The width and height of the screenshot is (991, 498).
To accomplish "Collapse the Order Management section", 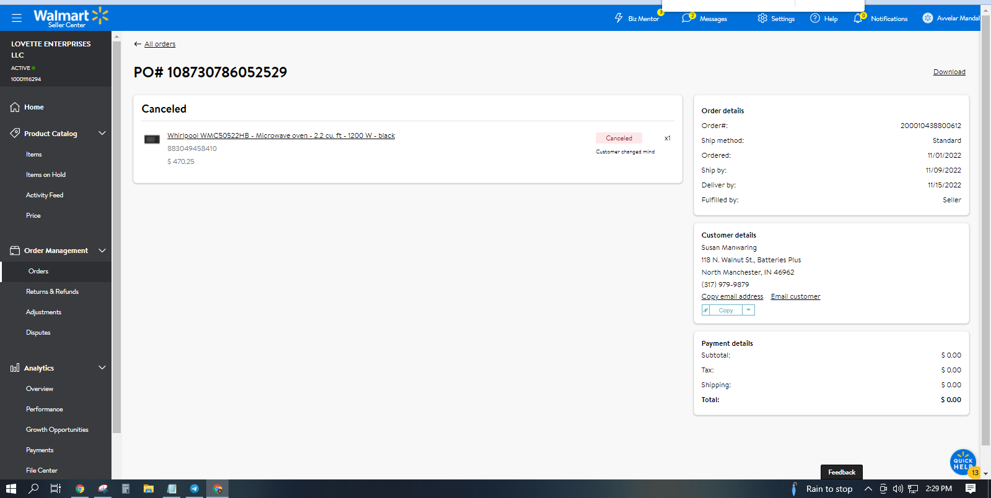I will [102, 251].
